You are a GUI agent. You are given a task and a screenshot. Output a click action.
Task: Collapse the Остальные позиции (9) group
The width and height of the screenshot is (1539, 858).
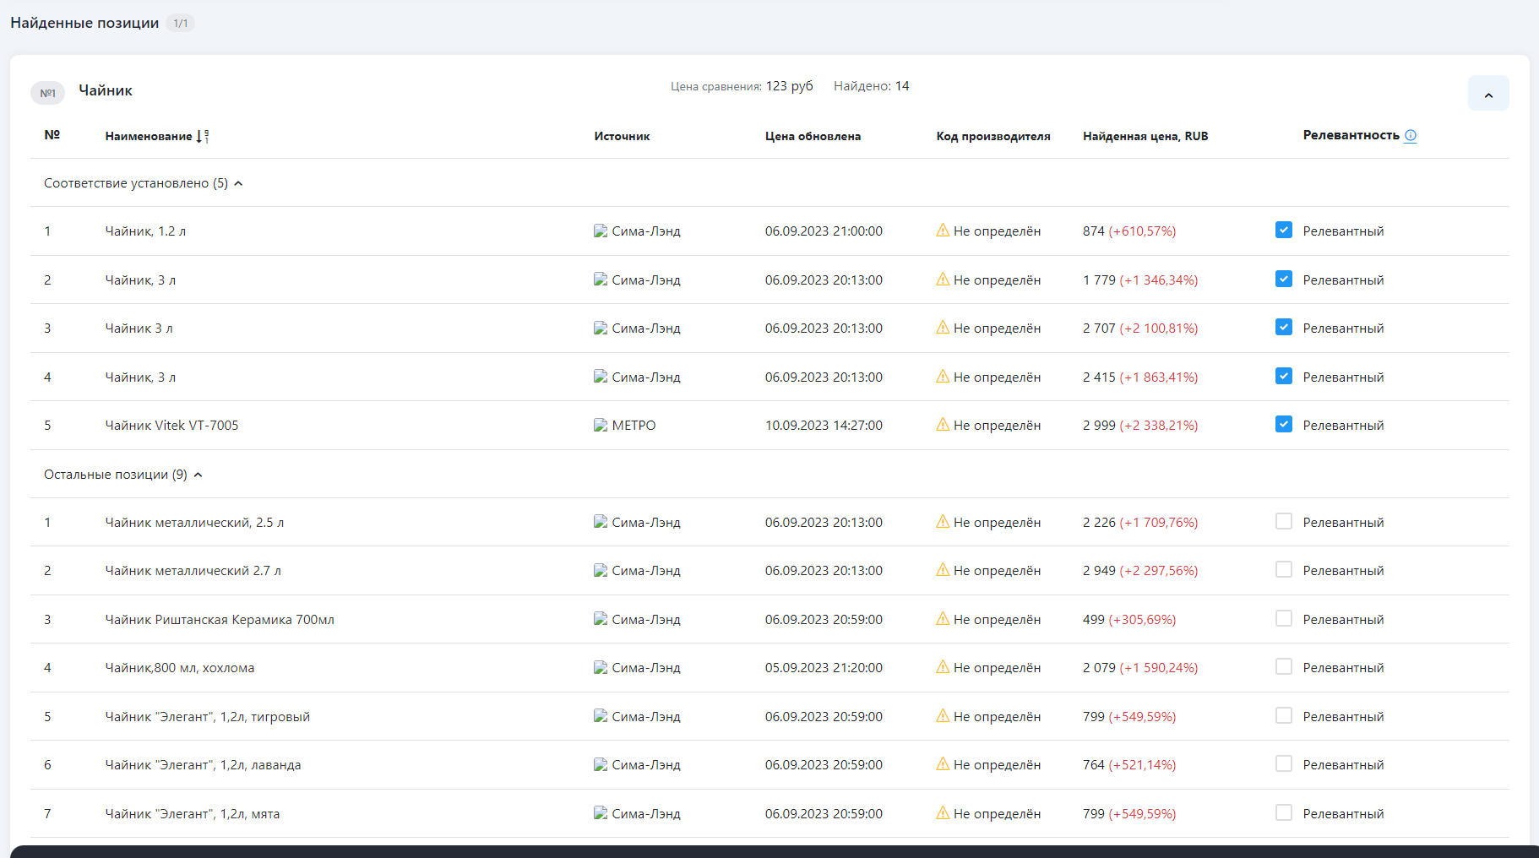pos(198,475)
